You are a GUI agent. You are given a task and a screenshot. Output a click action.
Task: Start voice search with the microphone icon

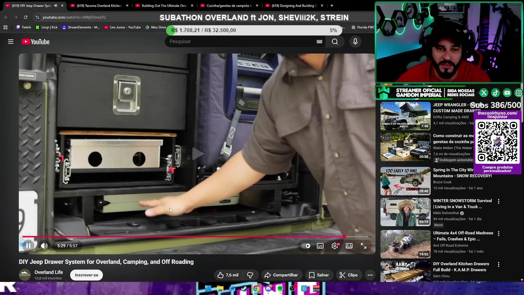[355, 41]
